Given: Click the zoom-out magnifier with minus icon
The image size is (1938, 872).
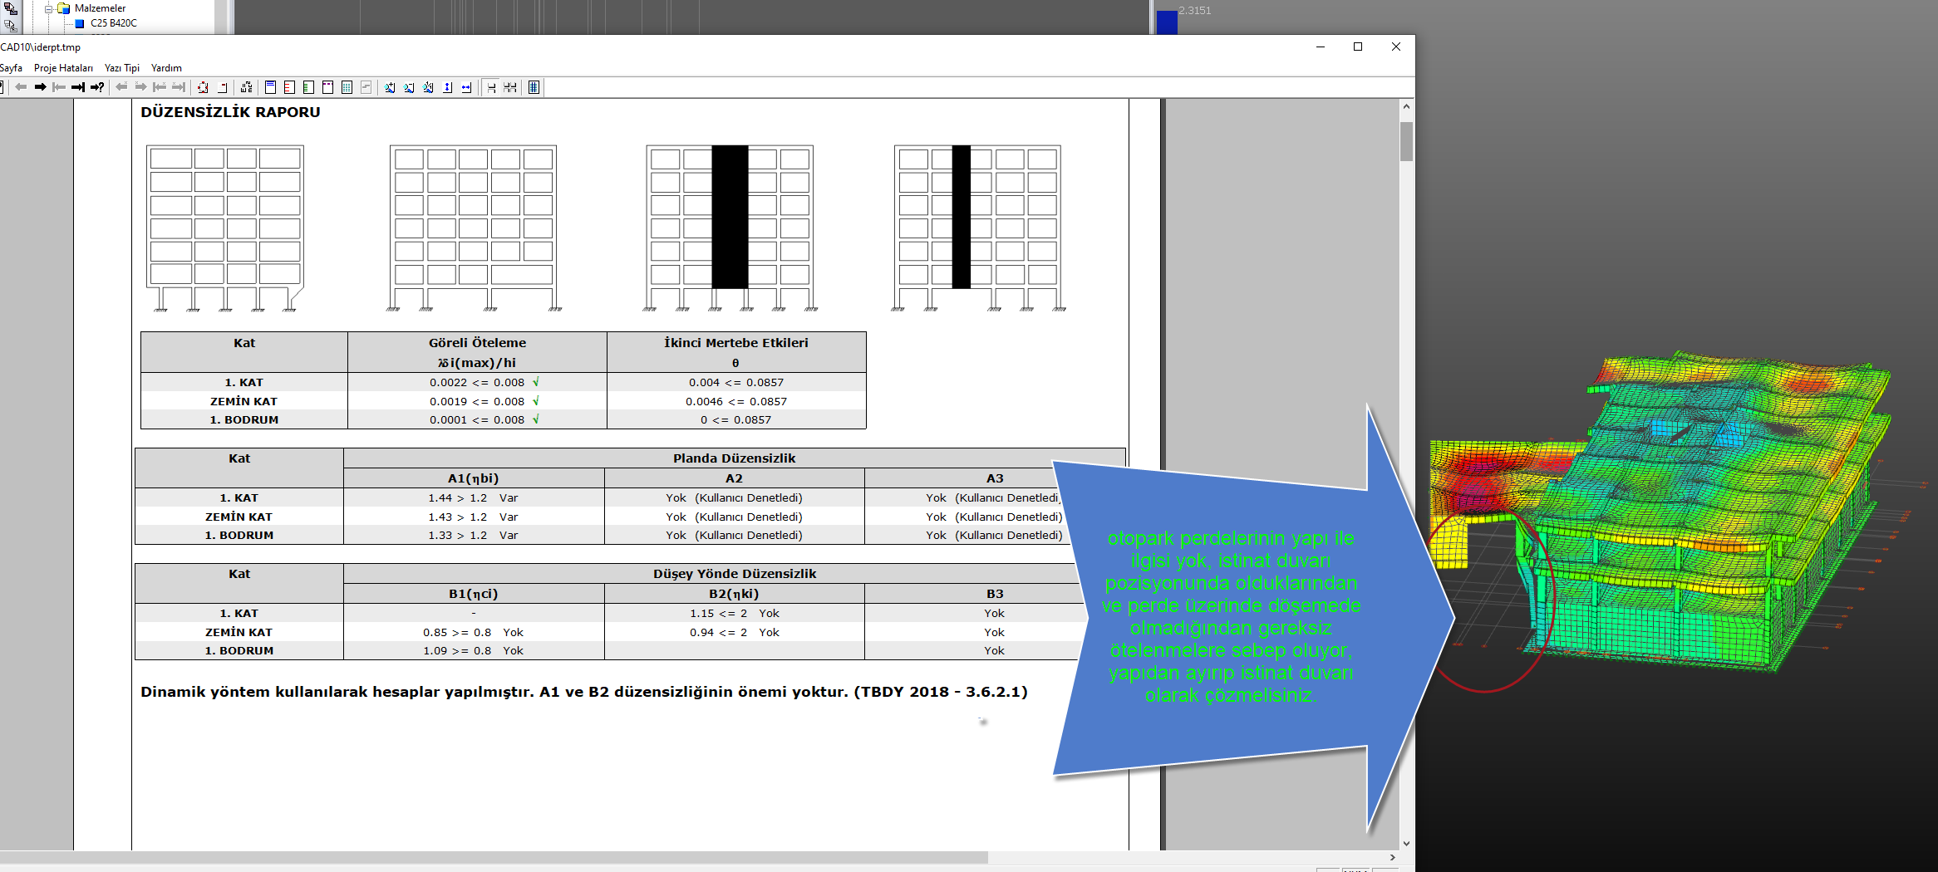Looking at the screenshot, I should pyautogui.click(x=409, y=87).
